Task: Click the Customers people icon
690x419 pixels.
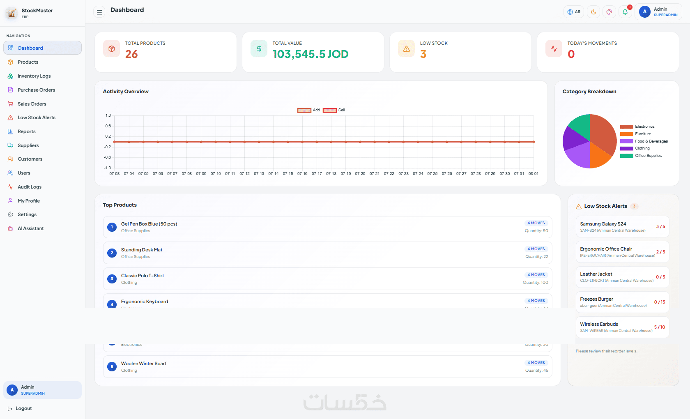Action: coord(10,159)
